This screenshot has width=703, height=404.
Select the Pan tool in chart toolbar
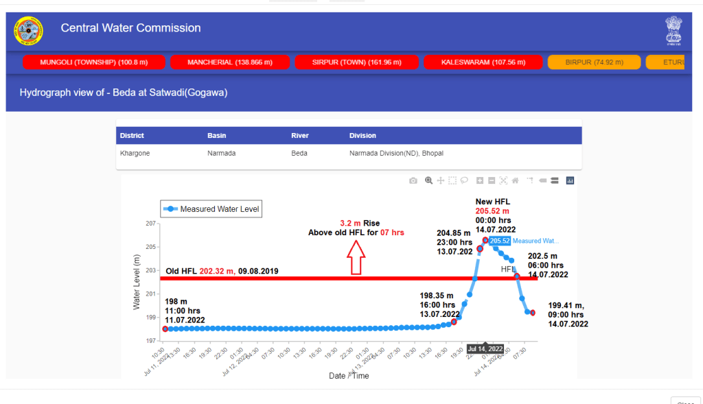(x=441, y=180)
